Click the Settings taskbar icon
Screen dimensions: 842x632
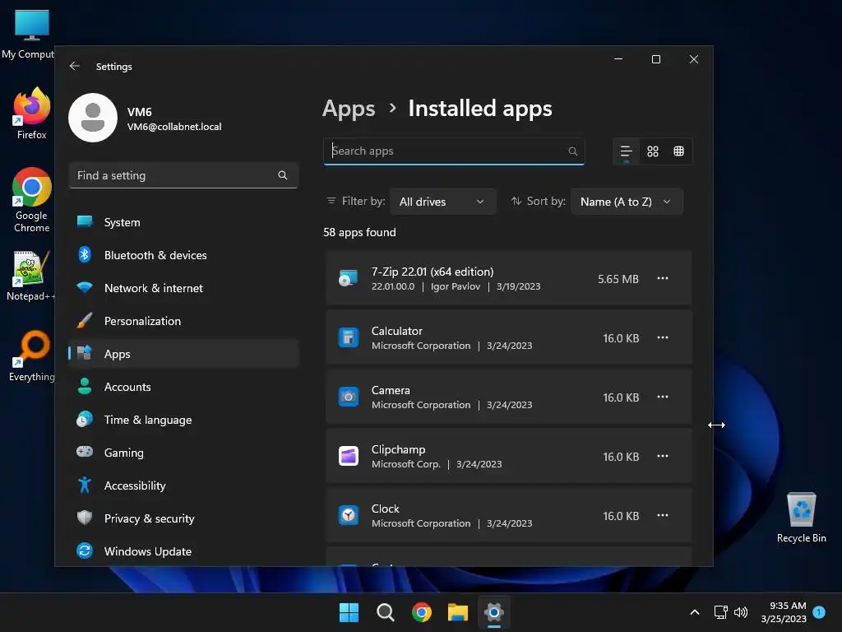point(494,612)
